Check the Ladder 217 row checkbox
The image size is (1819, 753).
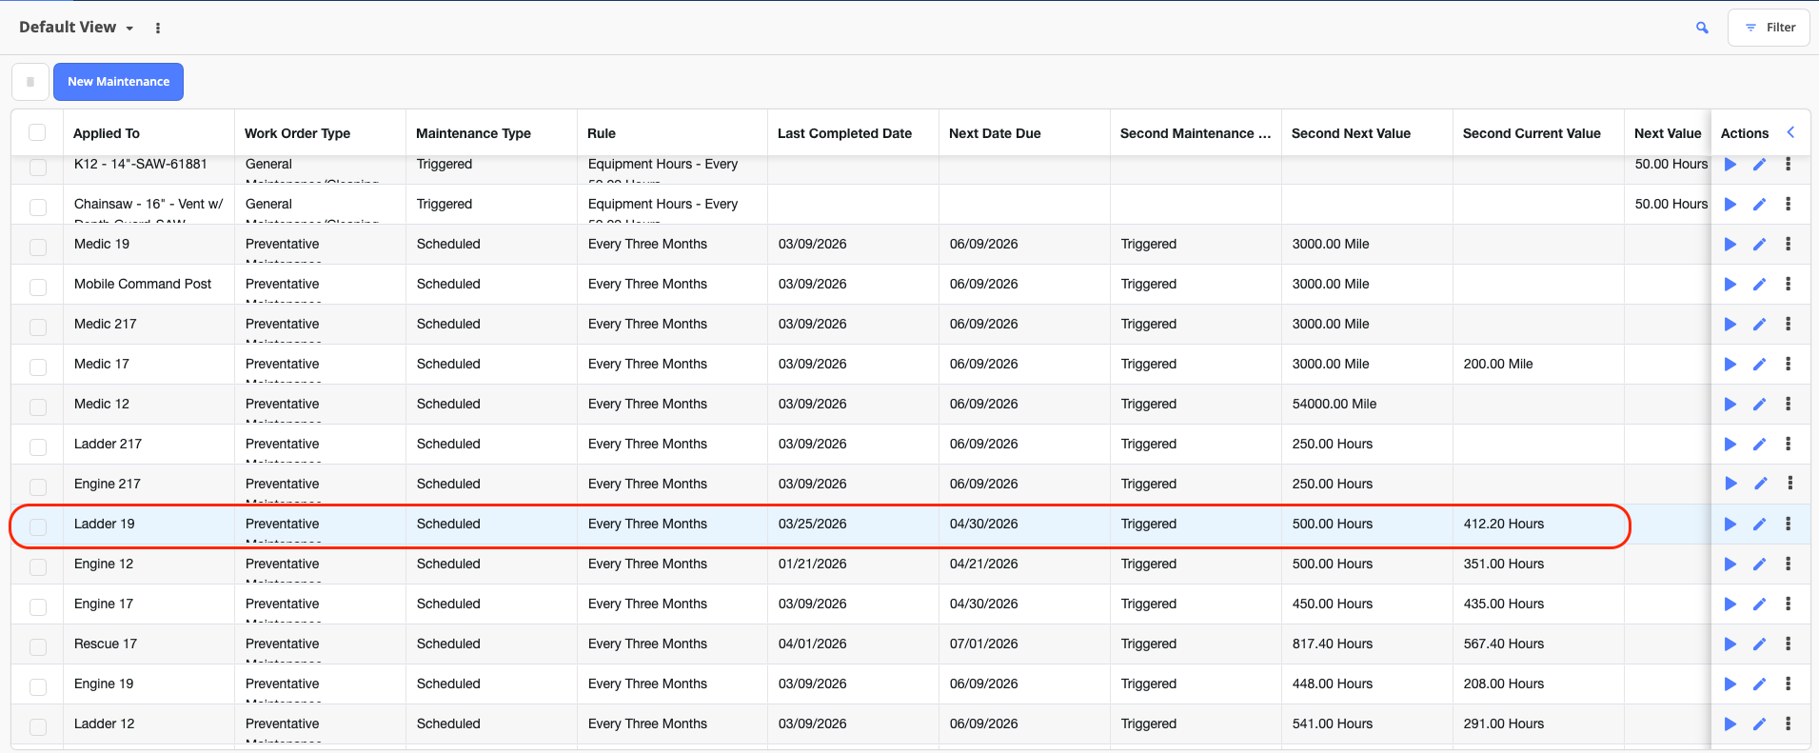(38, 446)
